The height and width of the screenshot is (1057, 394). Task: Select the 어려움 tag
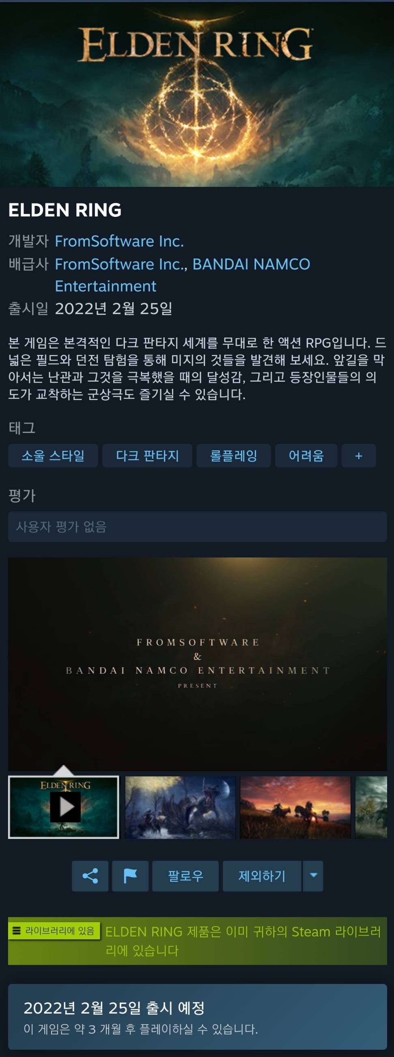306,456
